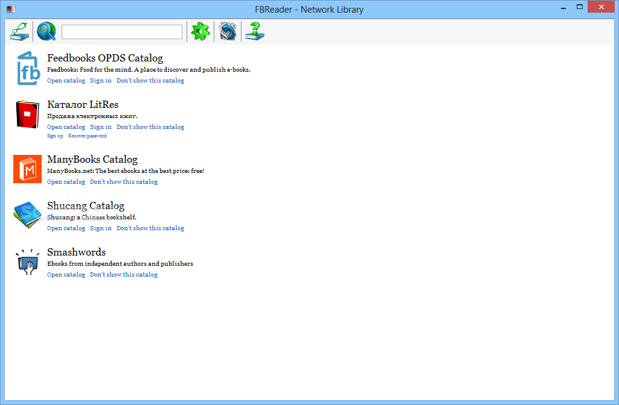Click the Smashwords hands-and-book logo

click(x=27, y=262)
